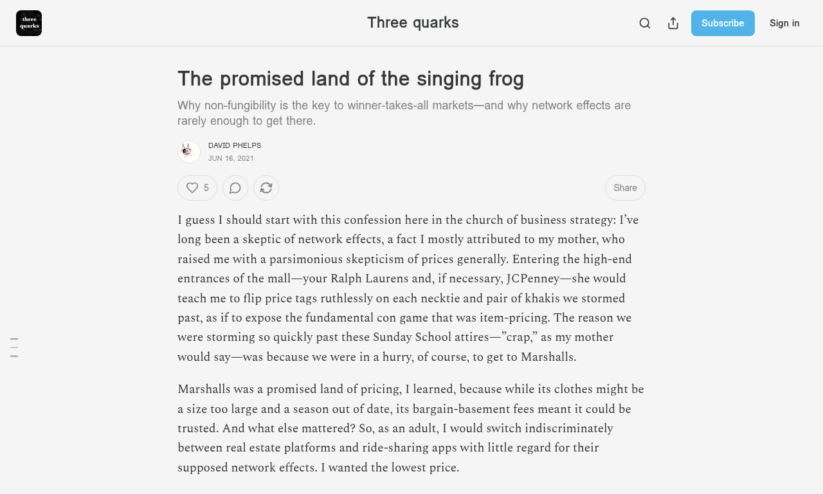Open comments via speech bubble icon
This screenshot has height=494, width=823.
[235, 188]
